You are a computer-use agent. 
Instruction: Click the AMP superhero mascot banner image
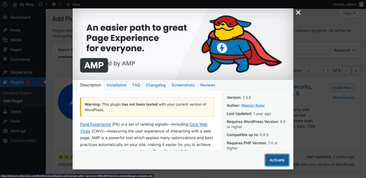click(241, 44)
